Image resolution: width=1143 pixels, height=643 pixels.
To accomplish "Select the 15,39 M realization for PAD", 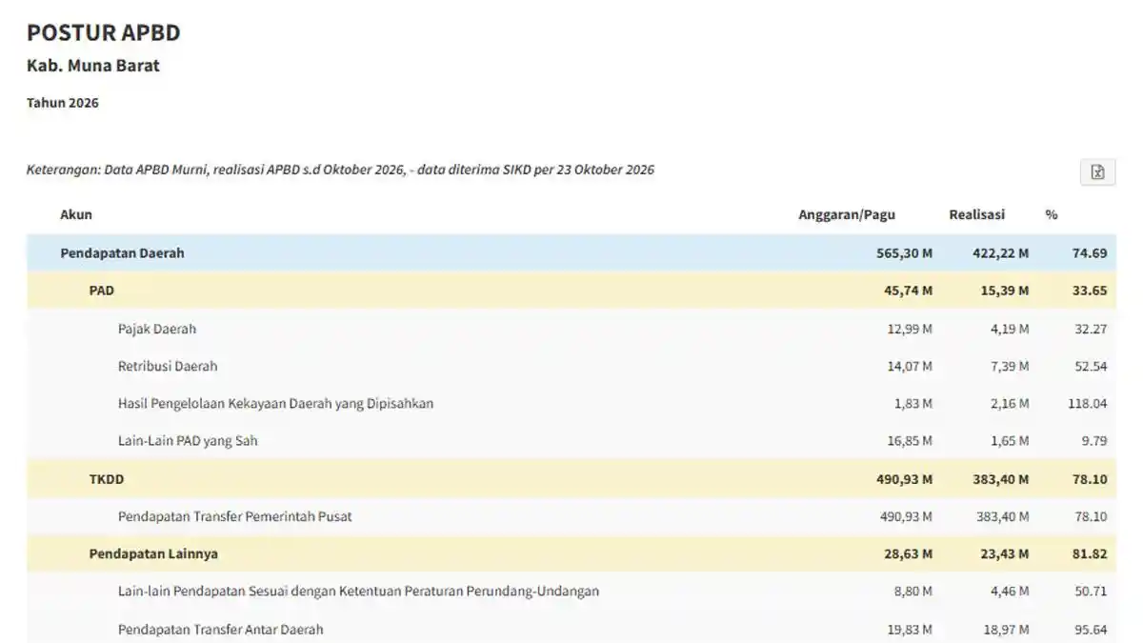I will point(1005,291).
